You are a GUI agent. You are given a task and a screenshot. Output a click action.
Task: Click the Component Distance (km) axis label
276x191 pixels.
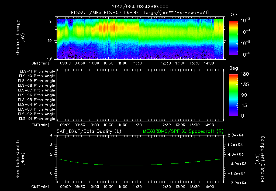(260, 159)
